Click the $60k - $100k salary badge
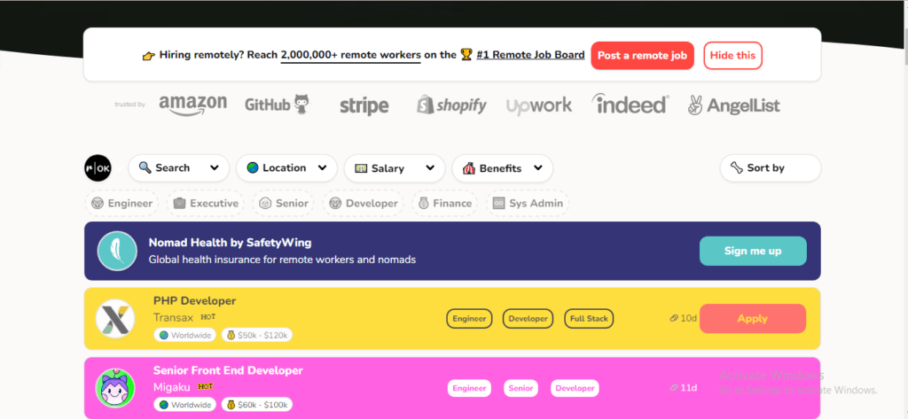Image resolution: width=908 pixels, height=419 pixels. tap(256, 405)
